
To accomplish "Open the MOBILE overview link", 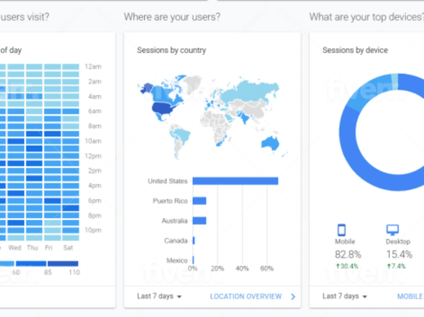I will coord(410,297).
